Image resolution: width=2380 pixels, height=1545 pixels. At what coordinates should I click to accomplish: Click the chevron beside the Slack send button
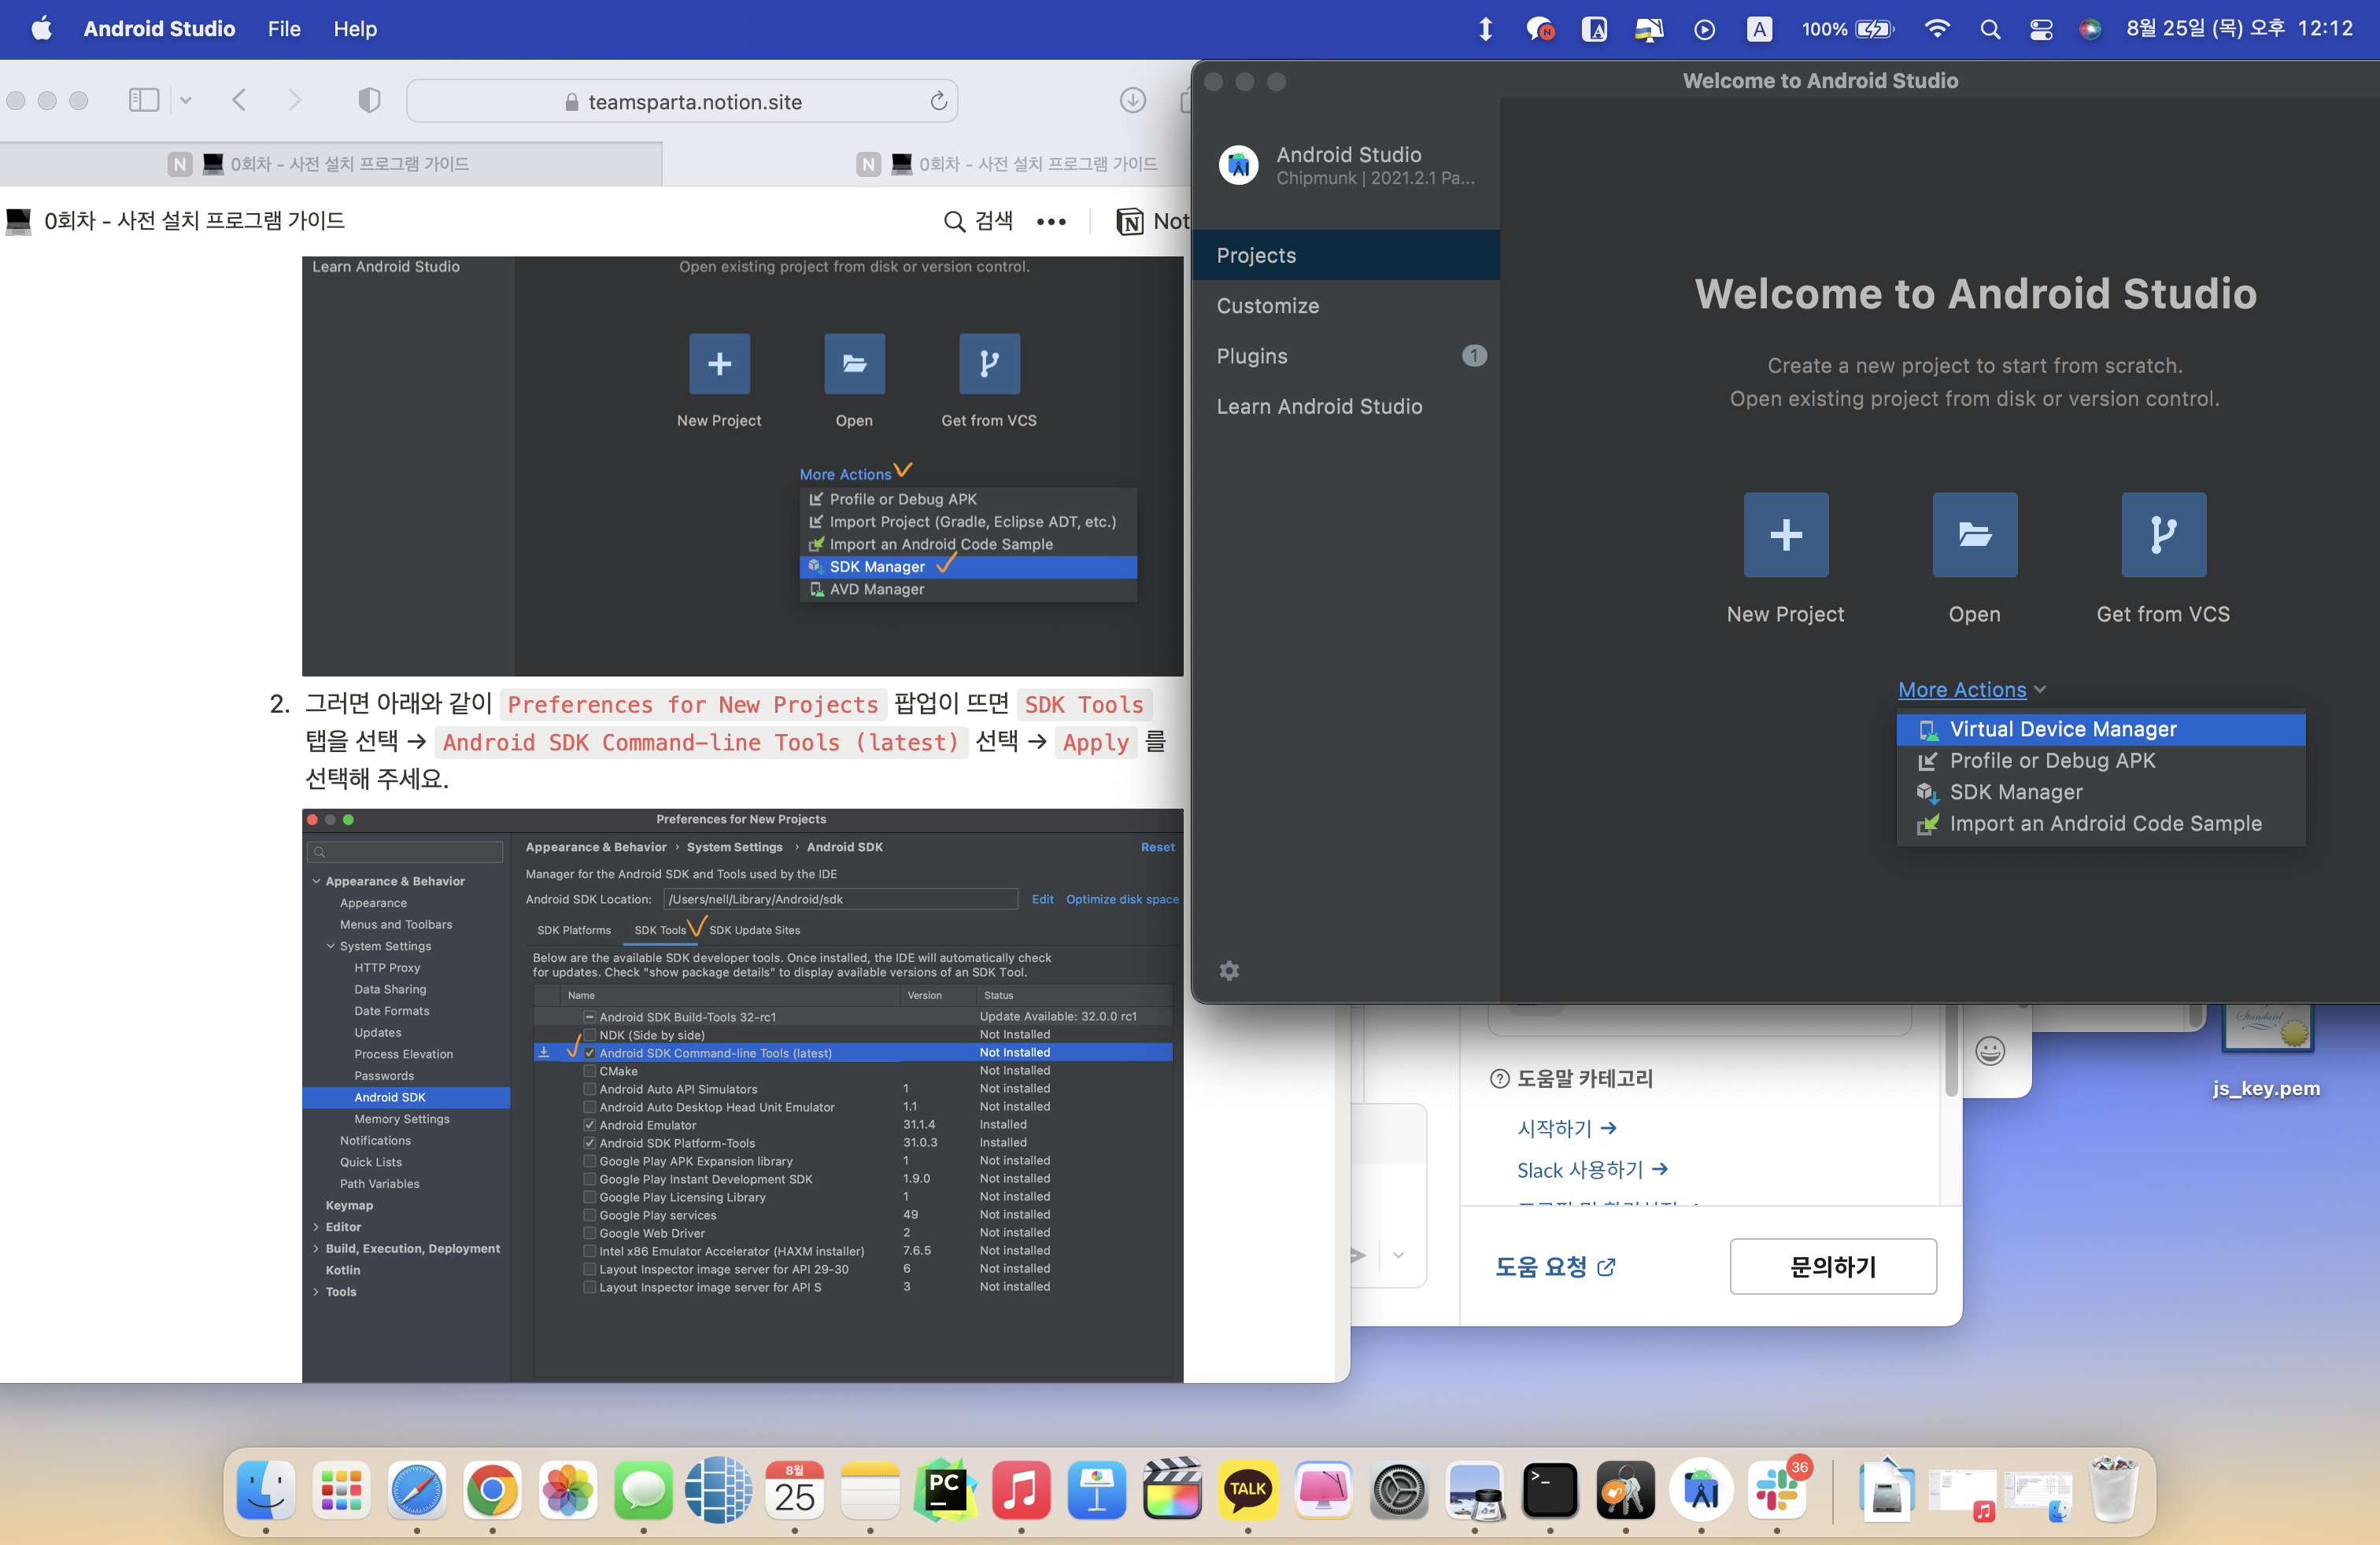point(1398,1256)
